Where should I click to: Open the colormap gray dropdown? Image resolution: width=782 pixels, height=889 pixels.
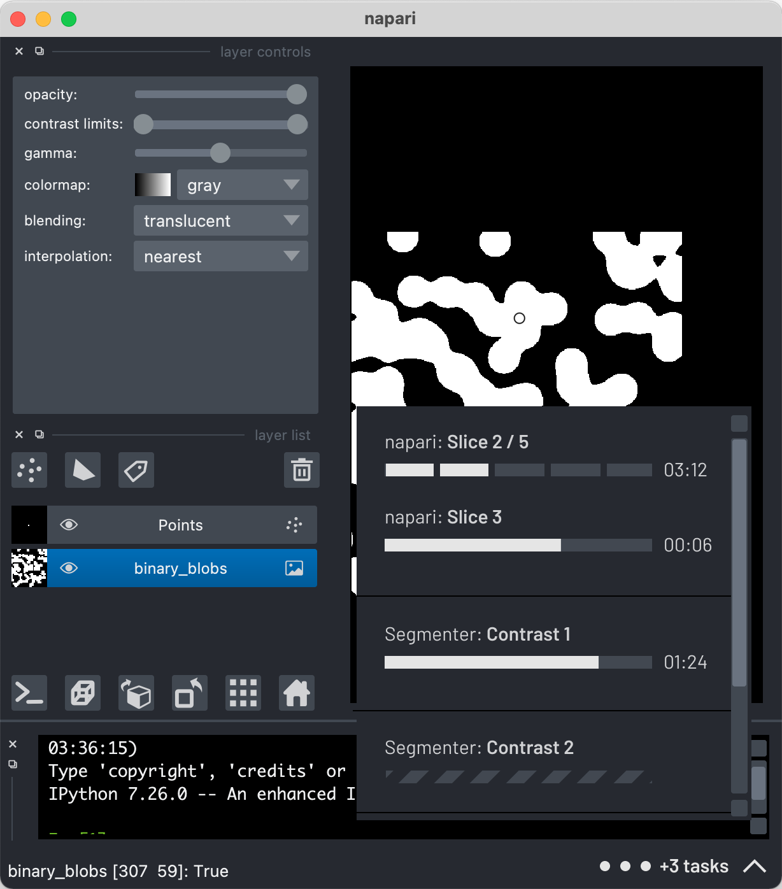coord(243,185)
